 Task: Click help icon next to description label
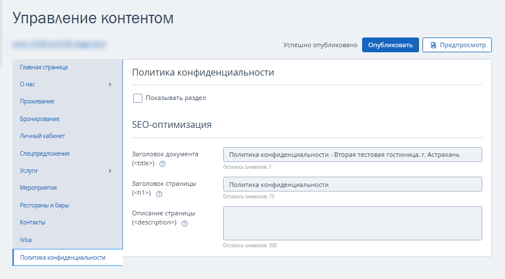coord(184,223)
